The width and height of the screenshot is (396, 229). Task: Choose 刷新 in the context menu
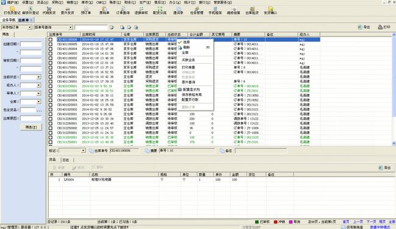(x=186, y=47)
